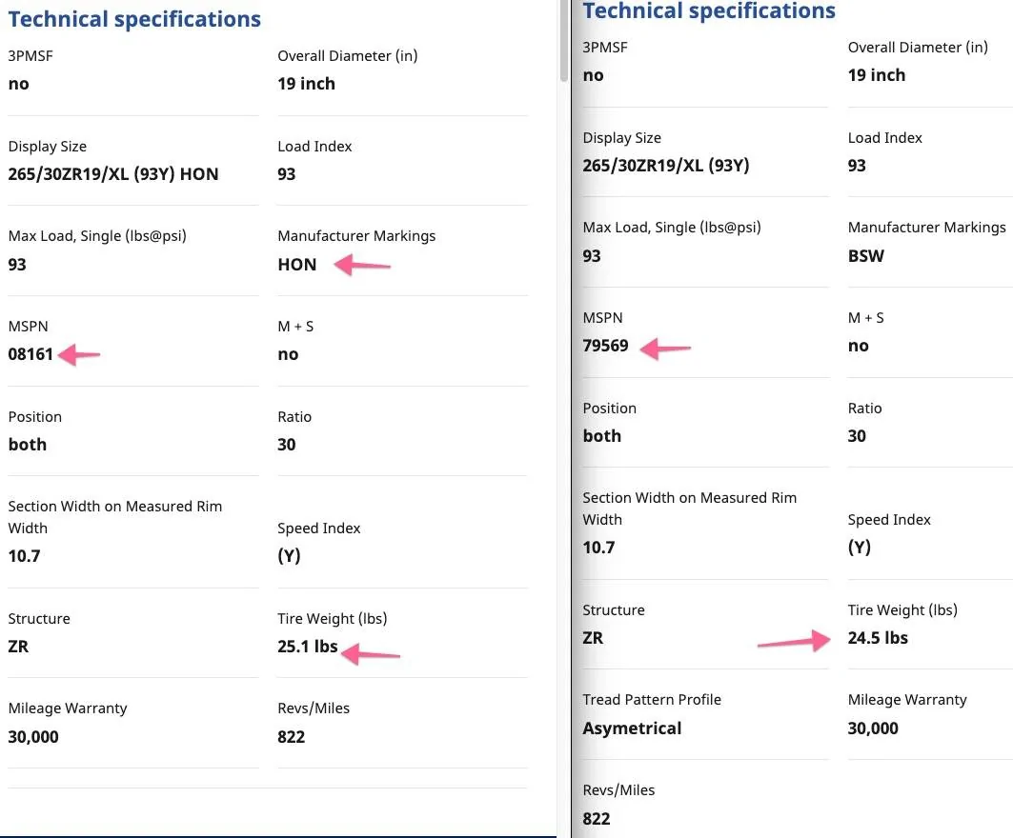The image size is (1013, 838).
Task: Click the pink arrow beside 25.1 lbs
Action: coord(372,652)
